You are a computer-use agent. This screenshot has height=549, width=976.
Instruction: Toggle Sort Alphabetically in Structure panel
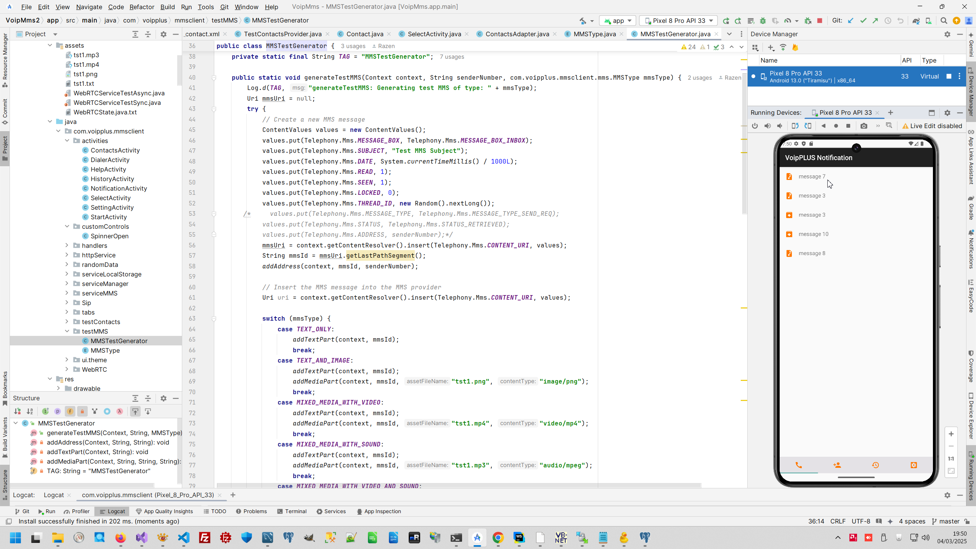click(x=30, y=411)
